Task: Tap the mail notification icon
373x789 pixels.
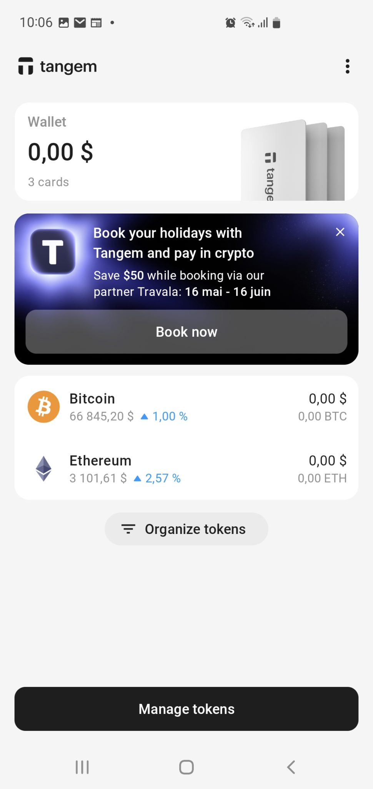Action: (x=80, y=23)
